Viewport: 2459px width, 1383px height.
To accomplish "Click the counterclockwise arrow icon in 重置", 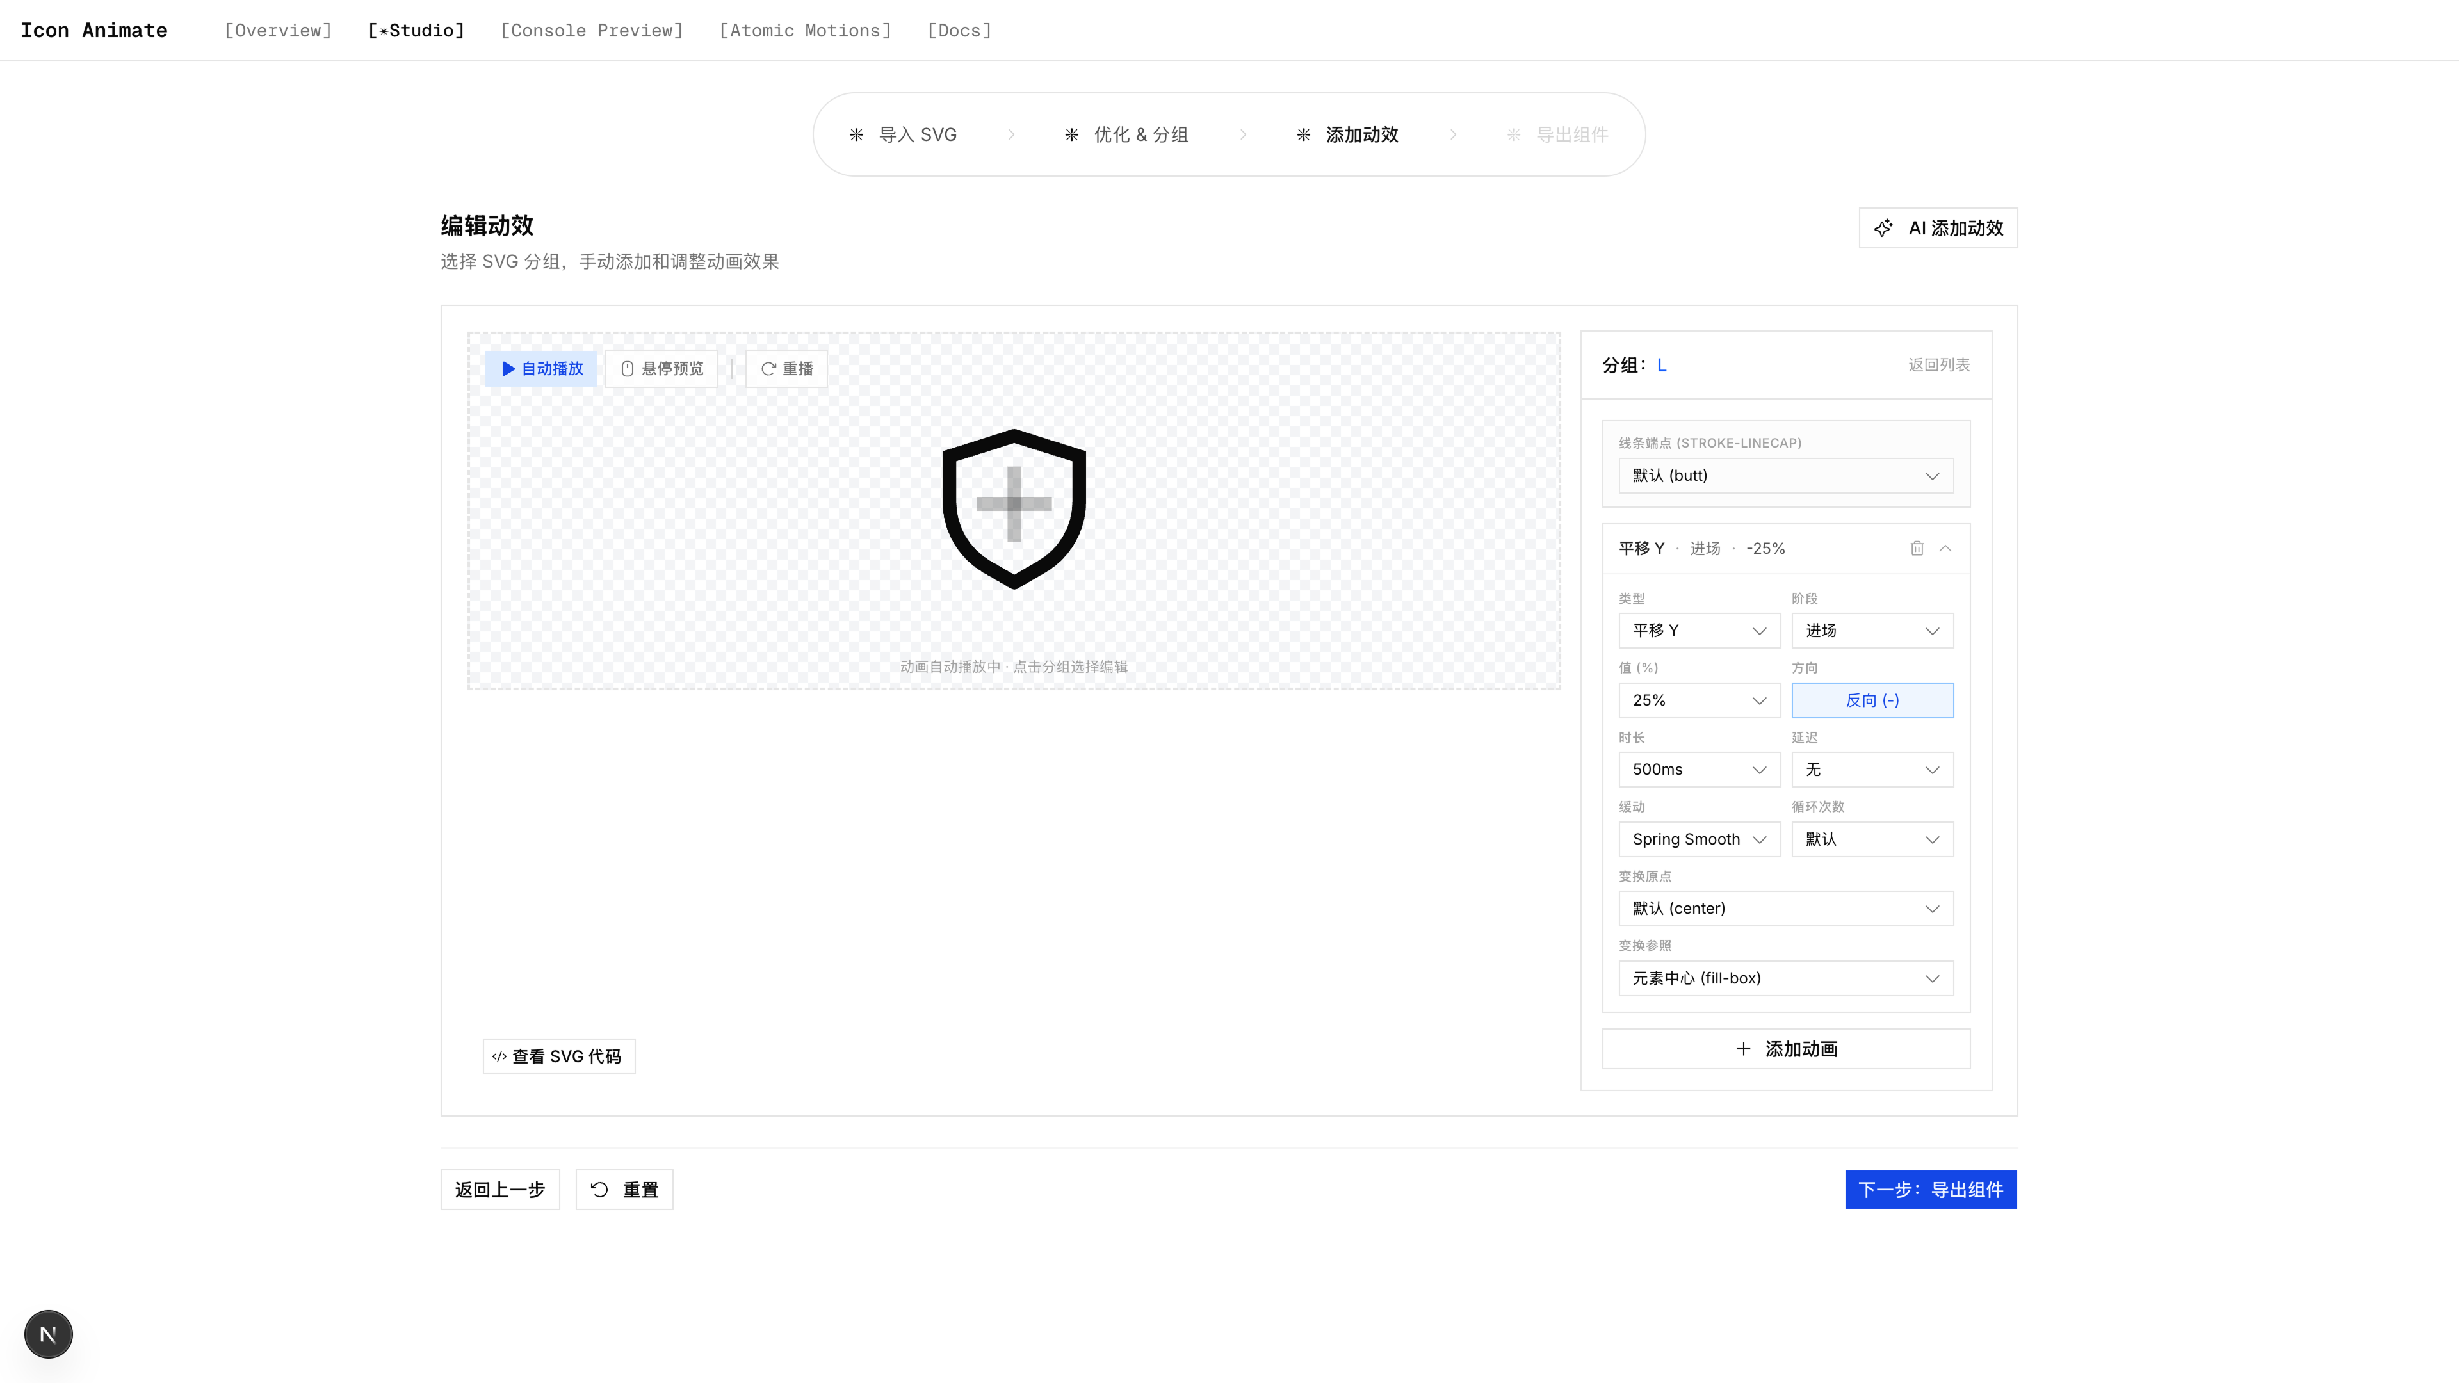I will click(x=599, y=1189).
